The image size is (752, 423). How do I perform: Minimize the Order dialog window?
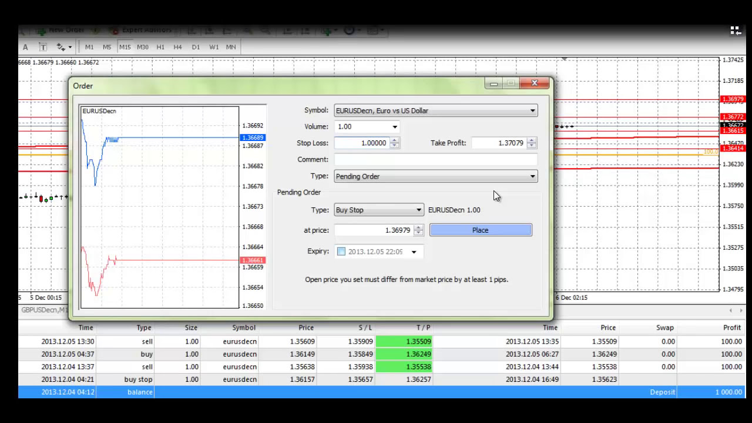click(493, 84)
